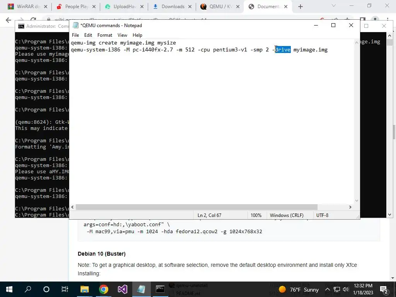Viewport: 396px width, 297px height.
Task: Click 'Ln 2, Col 67' status entry
Action: (x=209, y=215)
